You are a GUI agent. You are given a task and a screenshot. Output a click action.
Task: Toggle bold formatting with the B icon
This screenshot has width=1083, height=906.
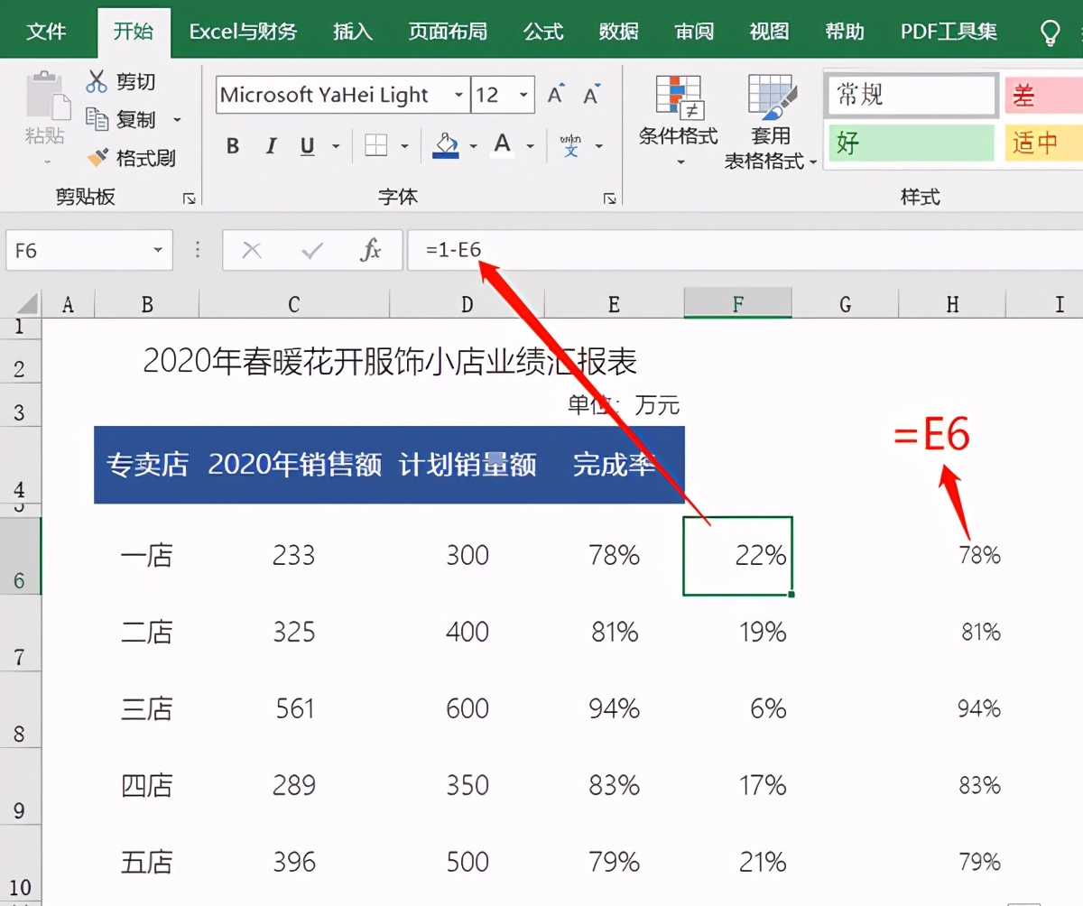click(232, 145)
